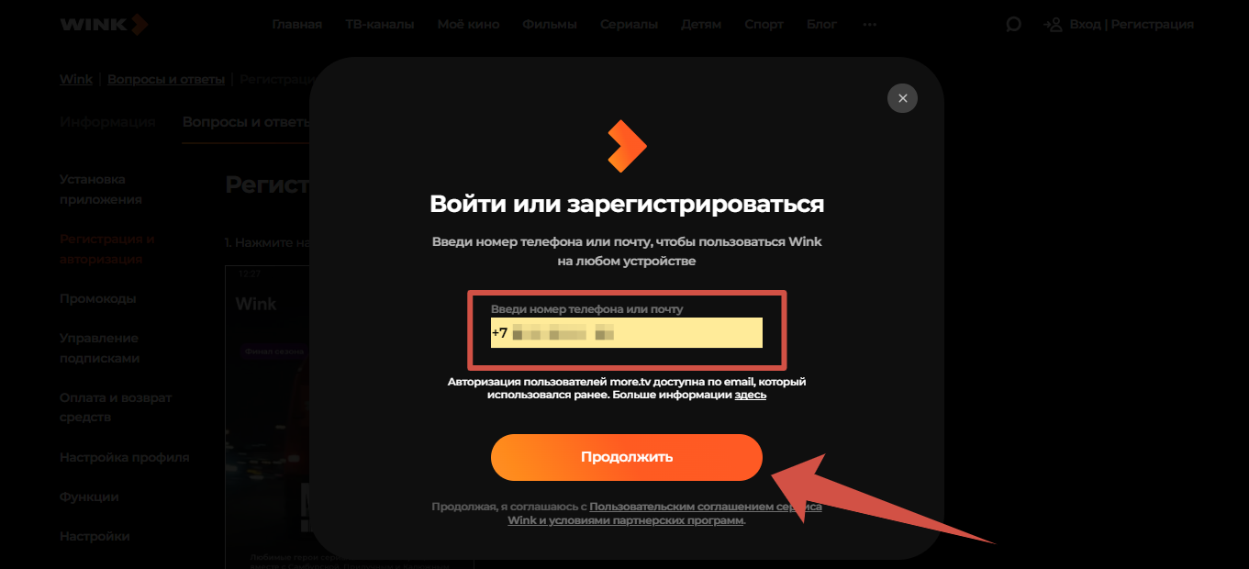Switch to the Информация tab

click(107, 122)
